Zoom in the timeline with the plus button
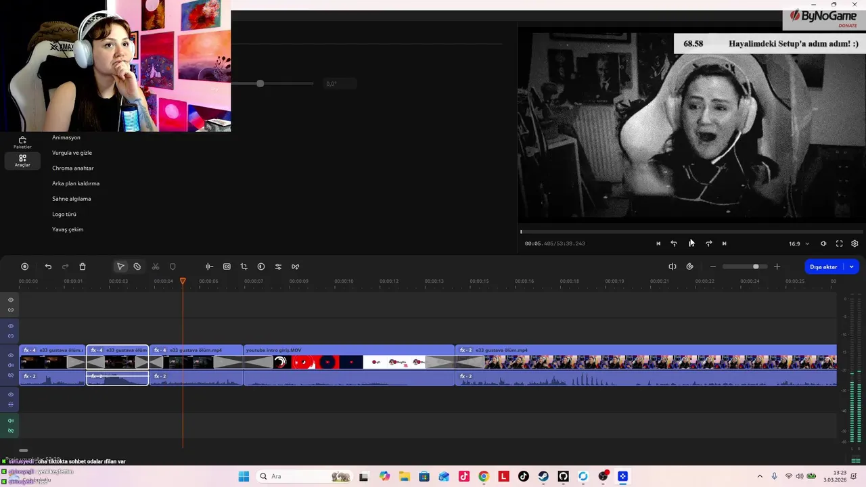 (777, 266)
